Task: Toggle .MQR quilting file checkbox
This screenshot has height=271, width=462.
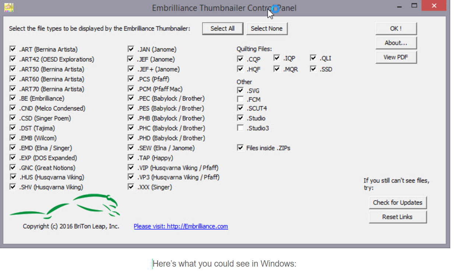Action: tap(277, 69)
